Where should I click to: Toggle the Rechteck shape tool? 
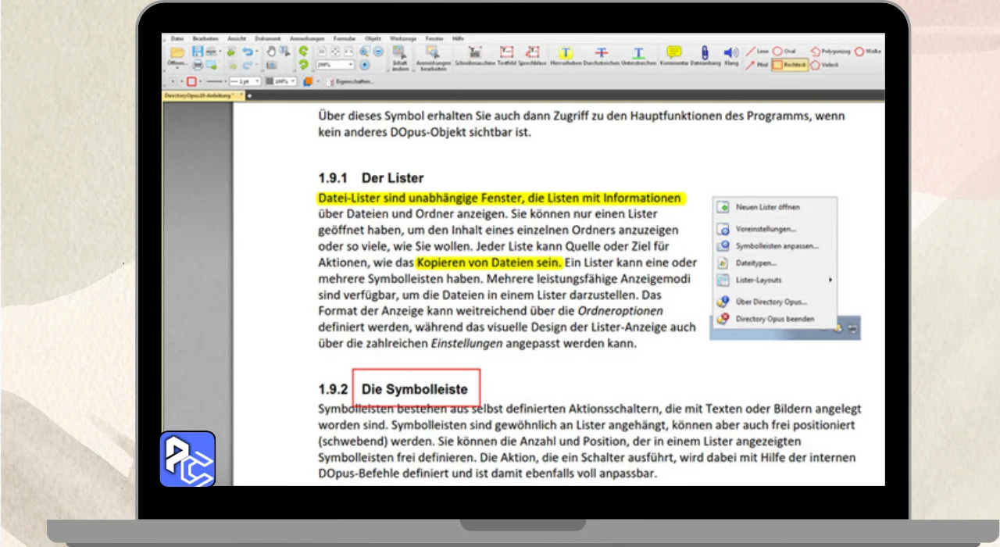(789, 65)
